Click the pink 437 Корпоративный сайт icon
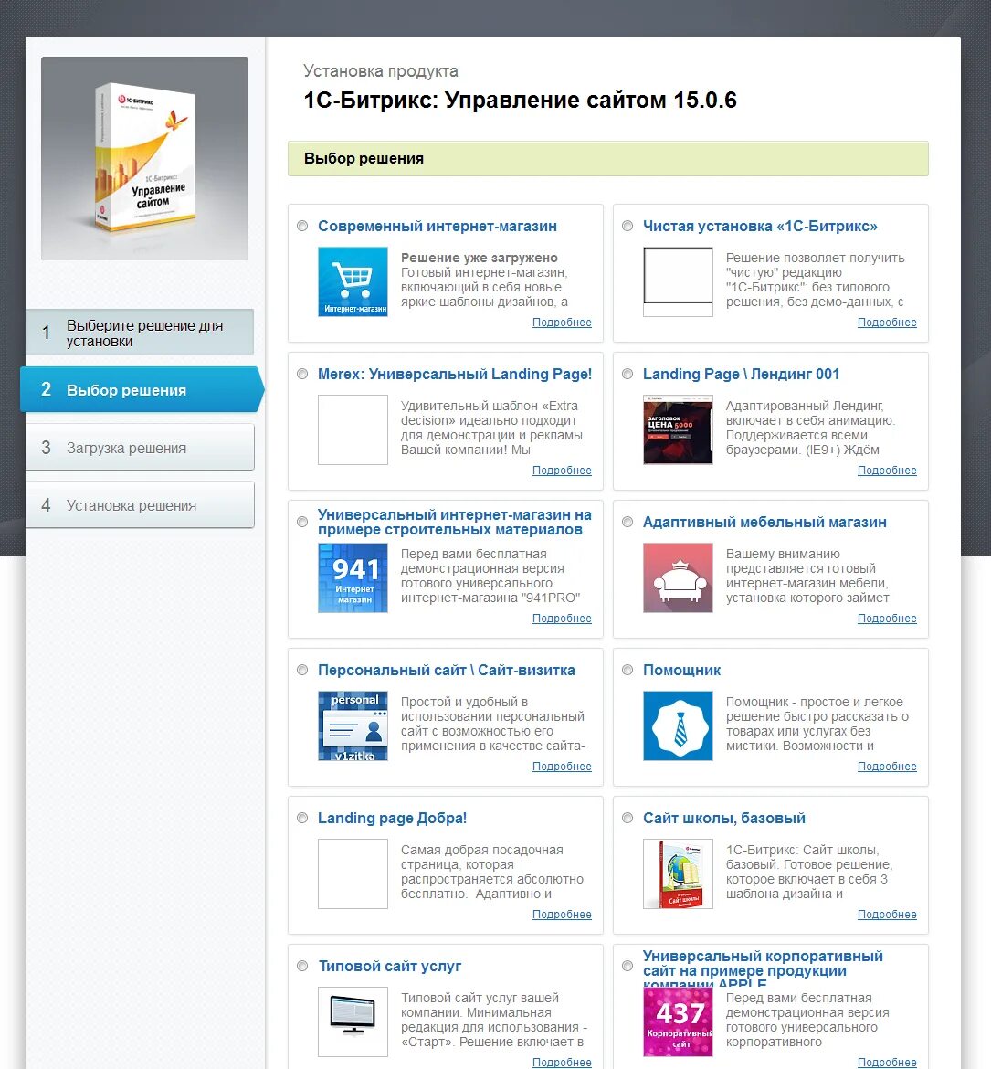The image size is (991, 1069). (678, 1021)
